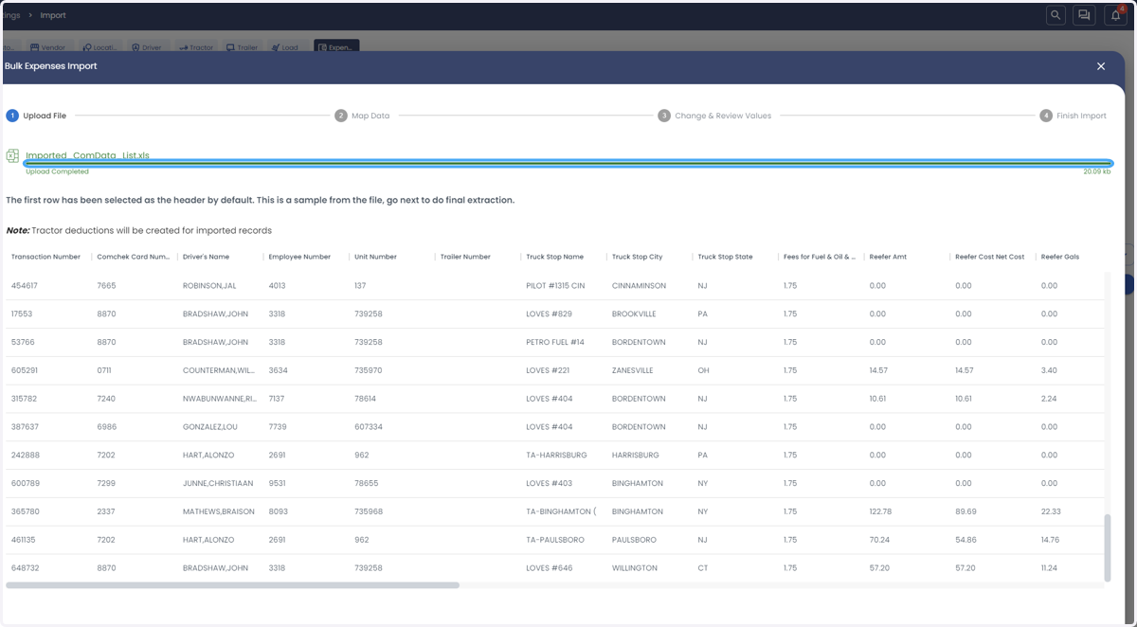1137x627 pixels.
Task: Select the PETRO FUEL #14 cell
Action: (555, 342)
